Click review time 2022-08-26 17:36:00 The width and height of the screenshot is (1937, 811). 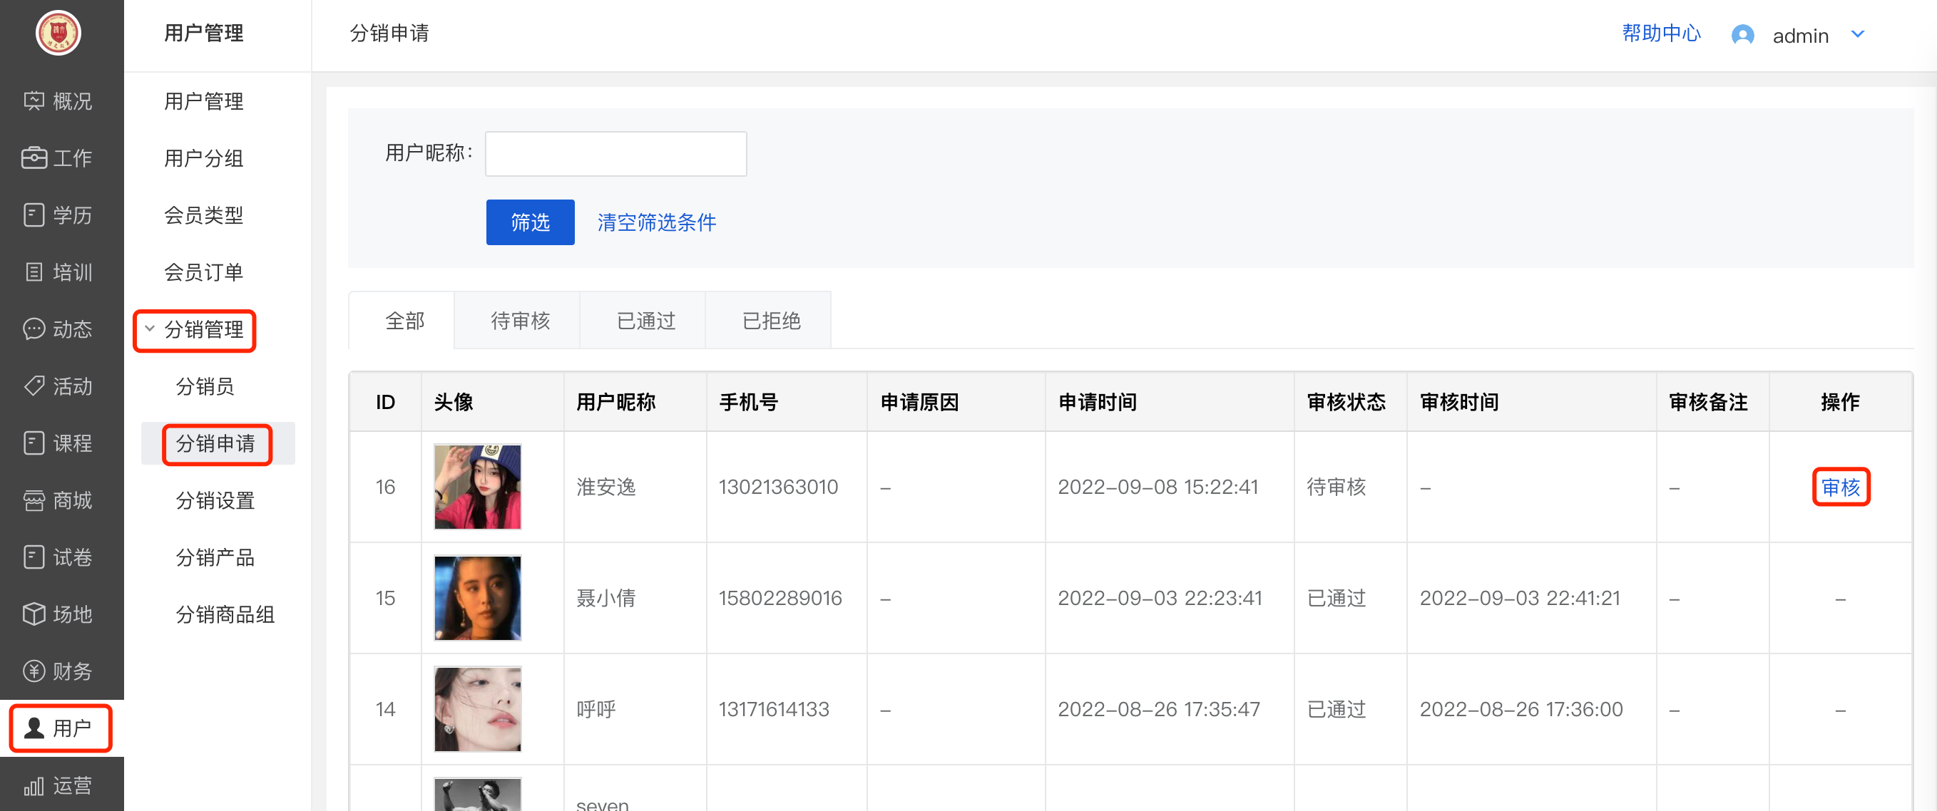tap(1521, 710)
